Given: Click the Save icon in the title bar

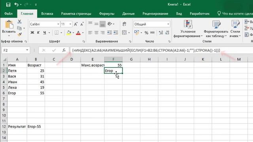Looking at the screenshot, I should tap(8, 4).
